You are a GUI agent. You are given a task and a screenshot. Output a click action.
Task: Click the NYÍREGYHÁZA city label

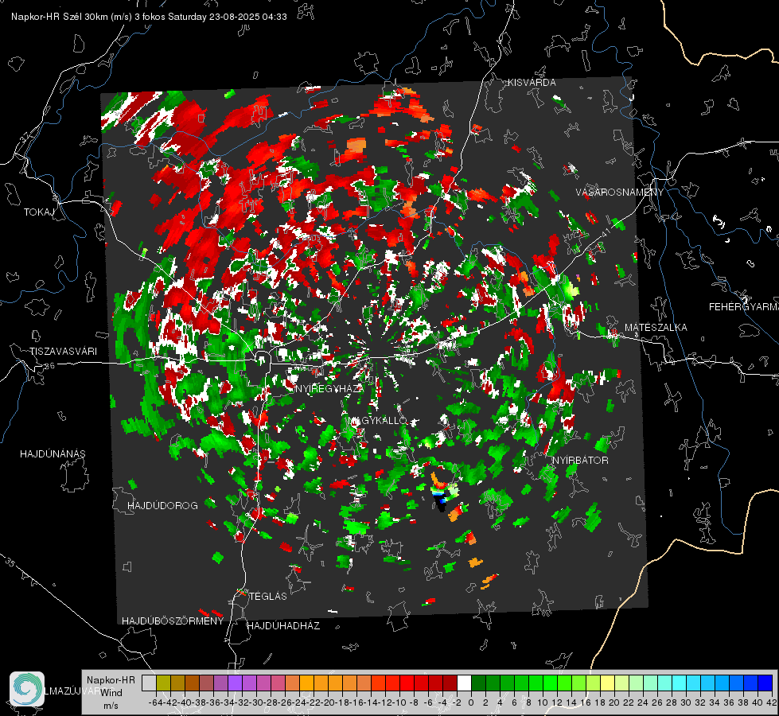point(329,389)
